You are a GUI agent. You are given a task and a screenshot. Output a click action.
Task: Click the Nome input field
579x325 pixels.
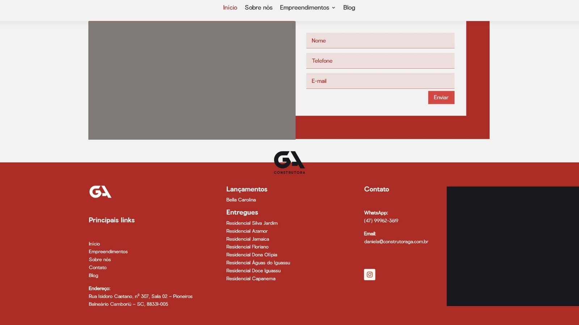click(x=380, y=40)
